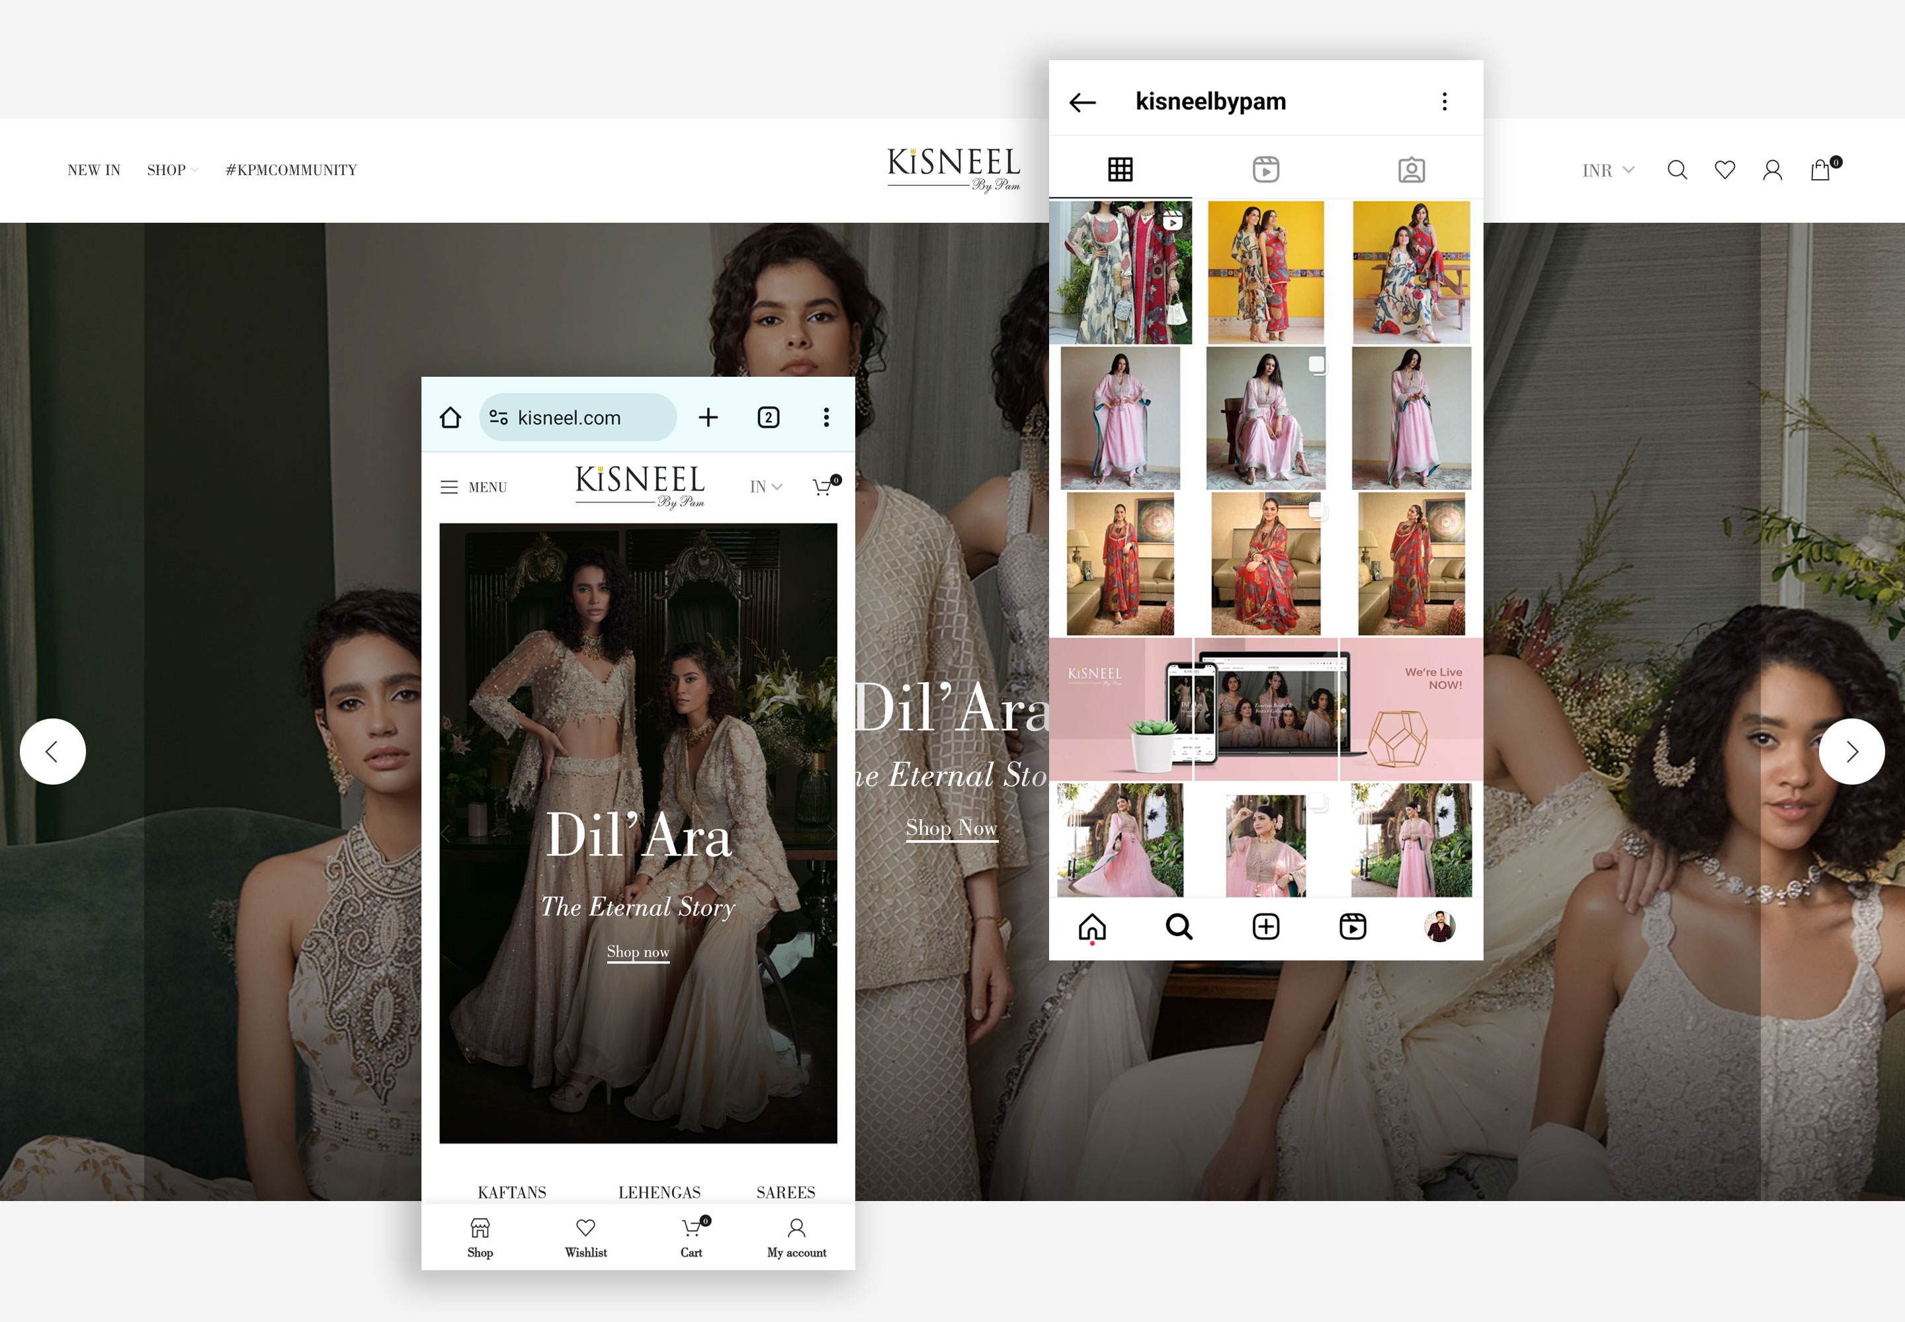The width and height of the screenshot is (1905, 1322).
Task: Open search on Kisneel desktop header
Action: click(x=1677, y=170)
